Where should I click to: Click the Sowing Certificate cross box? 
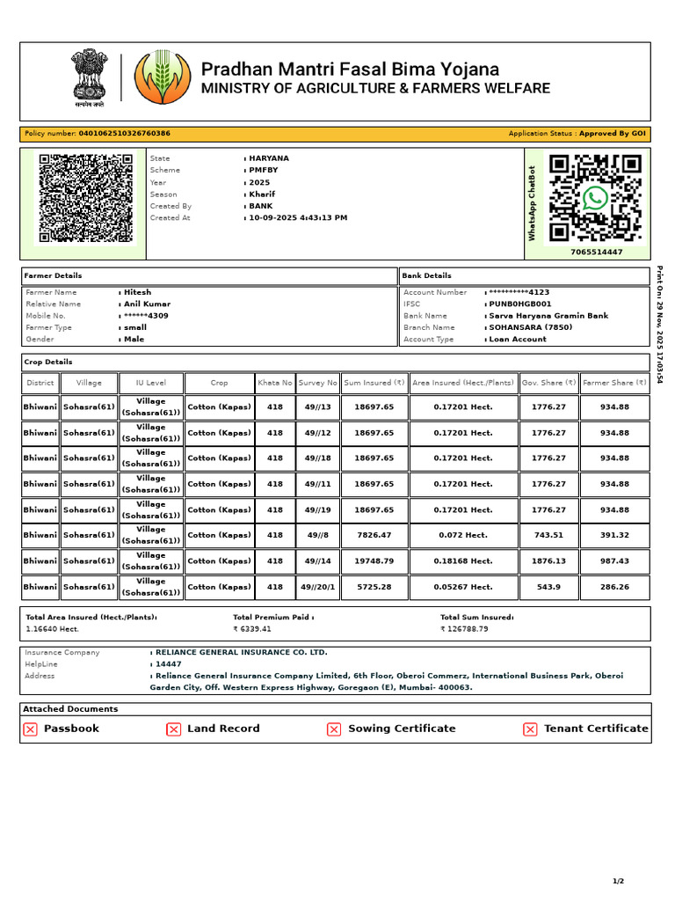pos(334,729)
